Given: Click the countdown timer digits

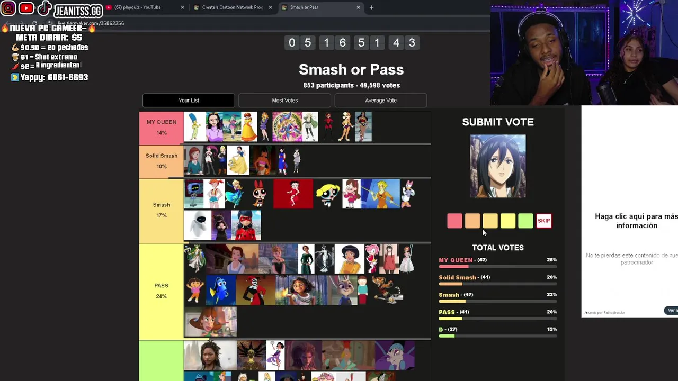Looking at the screenshot, I should (352, 42).
